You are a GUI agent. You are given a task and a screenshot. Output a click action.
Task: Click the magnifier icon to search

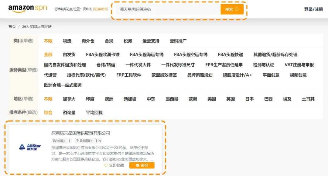point(237,9)
